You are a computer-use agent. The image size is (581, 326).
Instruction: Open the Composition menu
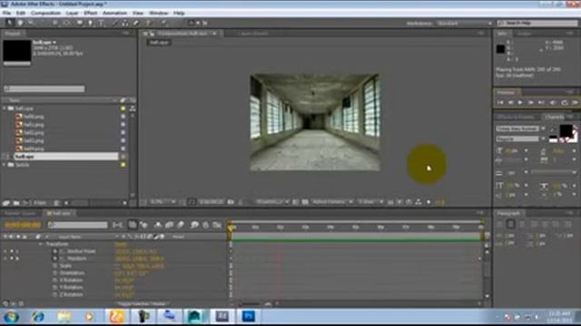(x=45, y=13)
